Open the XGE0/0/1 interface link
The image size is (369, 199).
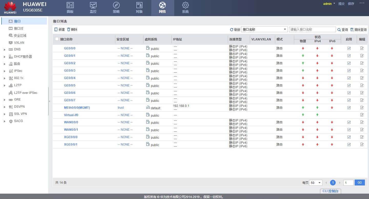pyautogui.click(x=71, y=145)
